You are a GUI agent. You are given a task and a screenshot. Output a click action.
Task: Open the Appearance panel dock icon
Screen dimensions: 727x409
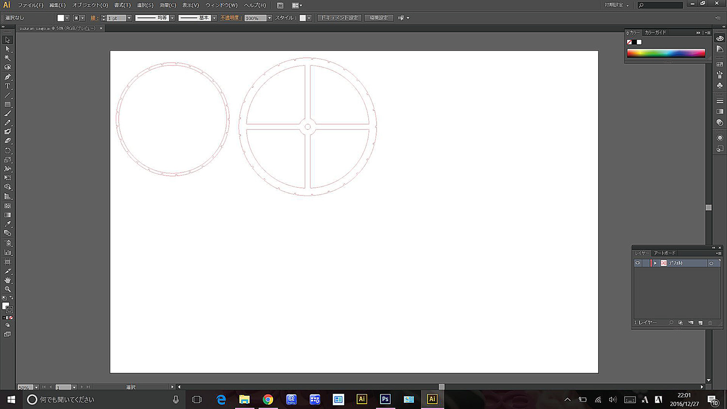click(720, 138)
